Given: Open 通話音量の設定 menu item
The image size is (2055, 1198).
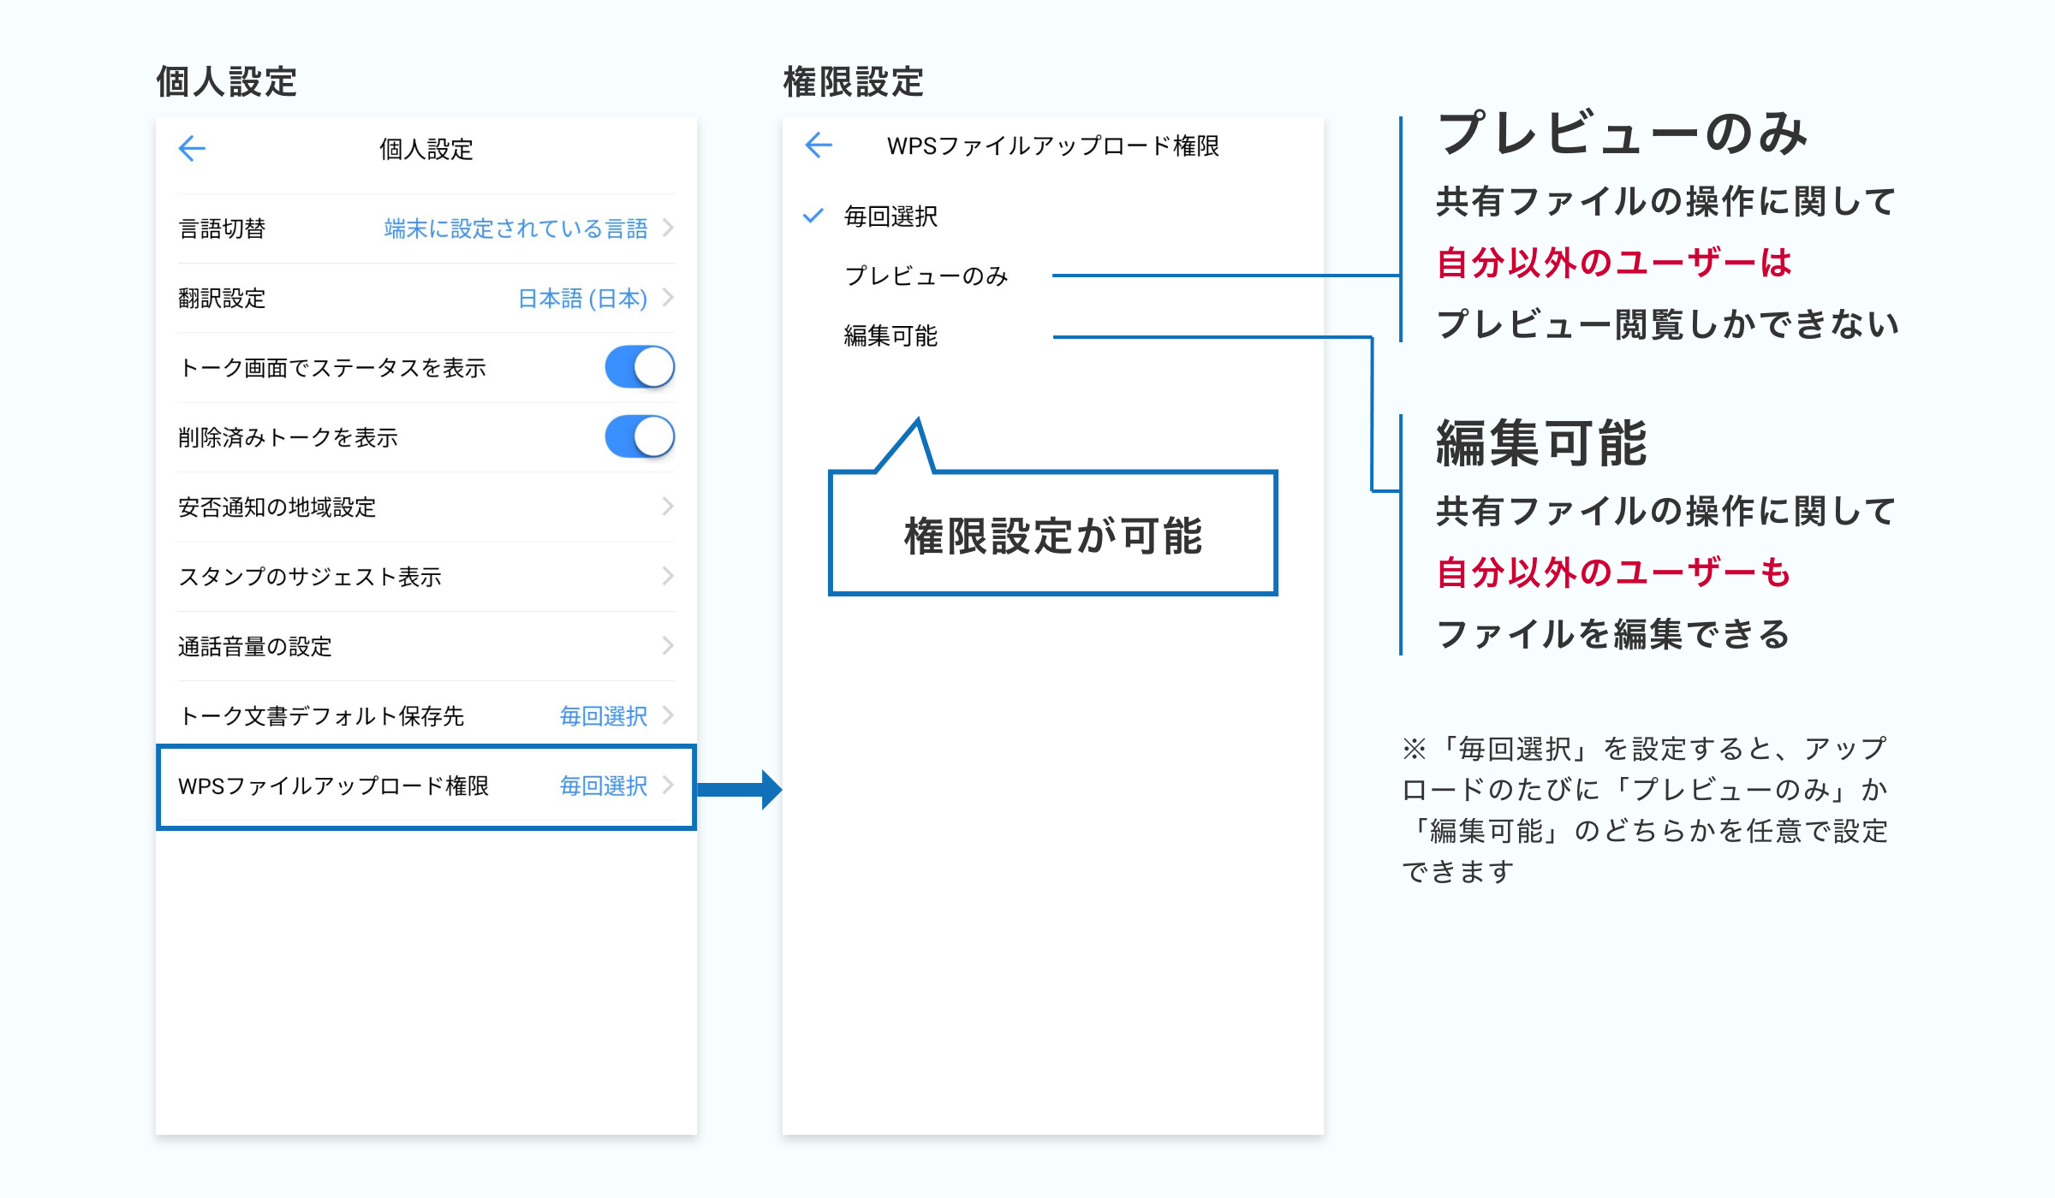Looking at the screenshot, I should pyautogui.click(x=255, y=646).
